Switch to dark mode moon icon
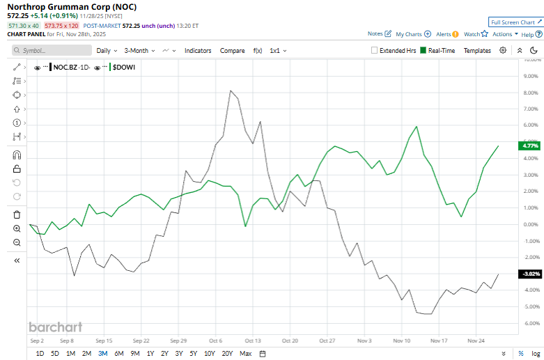Image resolution: width=544 pixels, height=360 pixels. pos(534,50)
